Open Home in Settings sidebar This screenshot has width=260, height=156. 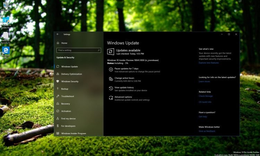point(64,43)
